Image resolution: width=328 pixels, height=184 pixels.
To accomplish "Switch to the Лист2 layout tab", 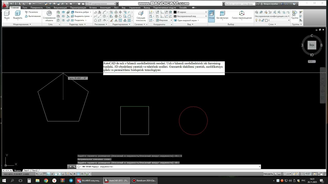I will pos(35,170).
